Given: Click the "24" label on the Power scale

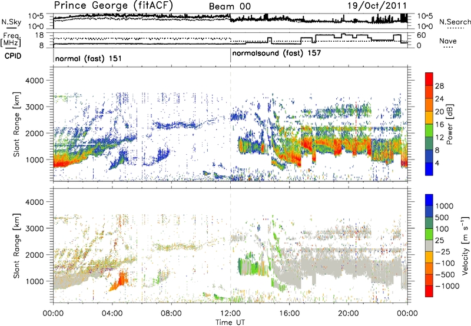Looking at the screenshot, I should 439,99.
